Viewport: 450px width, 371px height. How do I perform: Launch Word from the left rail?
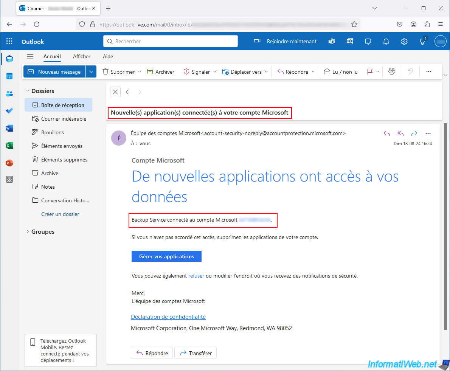[x=9, y=128]
